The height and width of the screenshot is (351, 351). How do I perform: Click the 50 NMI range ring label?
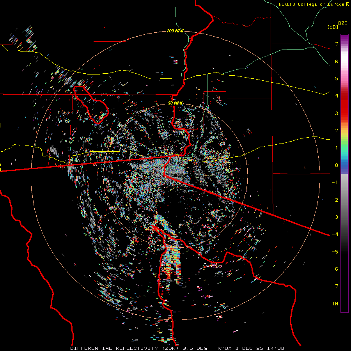click(175, 103)
